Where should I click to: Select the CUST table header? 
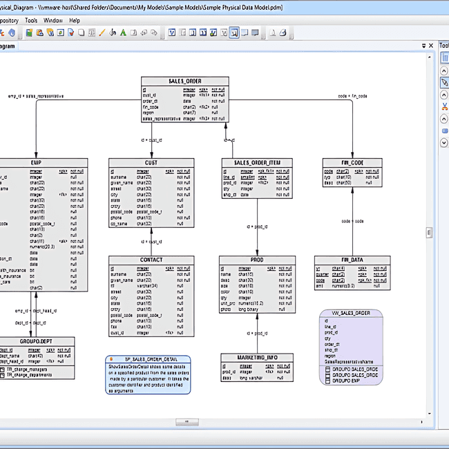[x=151, y=162]
